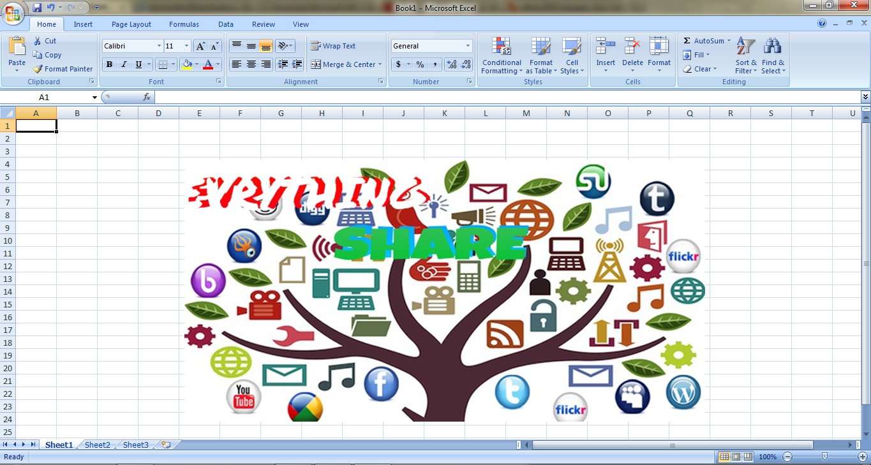Toggle Italic formatting
Screen dimensions: 871x465
(x=124, y=64)
